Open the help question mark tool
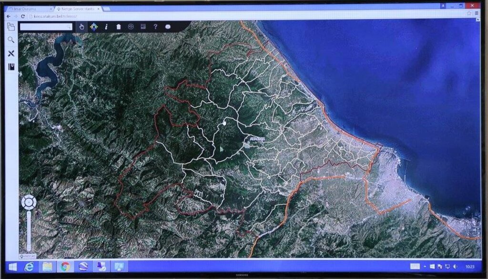Screen dimensions: 488x279 (155, 27)
